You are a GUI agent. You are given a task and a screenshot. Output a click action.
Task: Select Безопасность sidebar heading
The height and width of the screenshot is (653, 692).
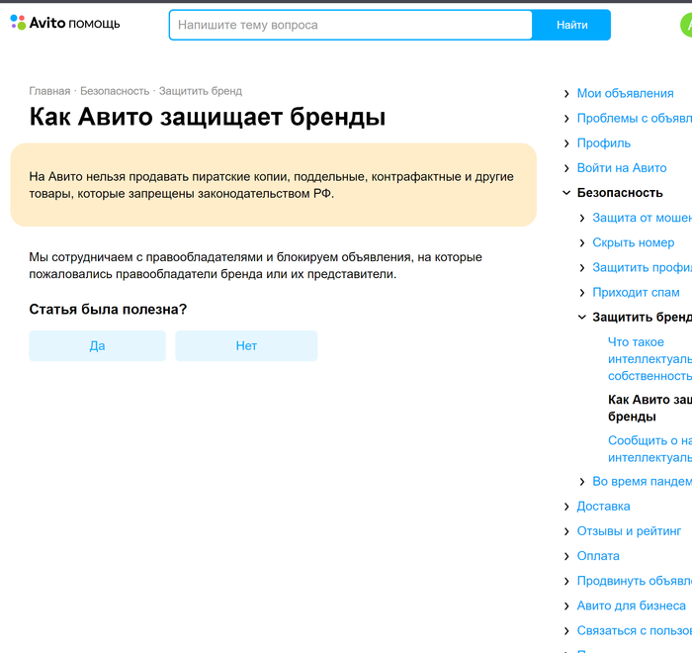[x=620, y=193]
